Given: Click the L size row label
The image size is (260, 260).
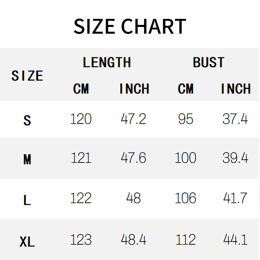Looking at the screenshot, I should pos(27,200).
